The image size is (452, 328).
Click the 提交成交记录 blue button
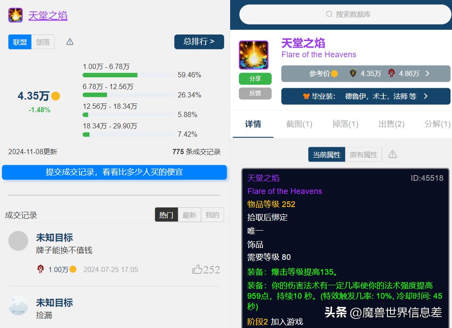pos(114,172)
